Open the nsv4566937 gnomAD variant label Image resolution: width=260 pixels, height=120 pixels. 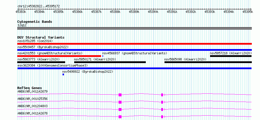[x=135, y=53]
